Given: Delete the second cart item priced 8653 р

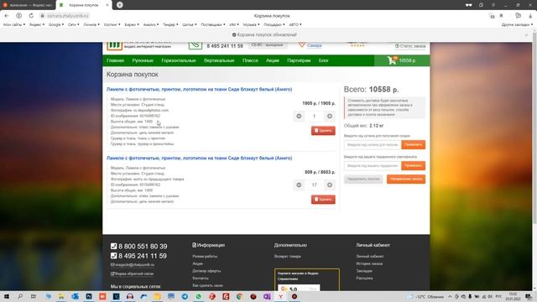Looking at the screenshot, I should coord(323,200).
